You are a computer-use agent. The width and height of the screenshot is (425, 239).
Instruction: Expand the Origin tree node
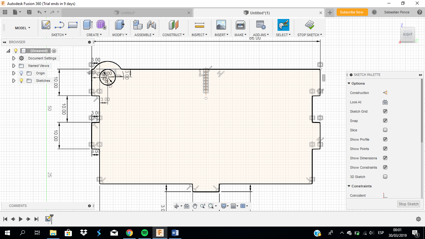point(14,73)
